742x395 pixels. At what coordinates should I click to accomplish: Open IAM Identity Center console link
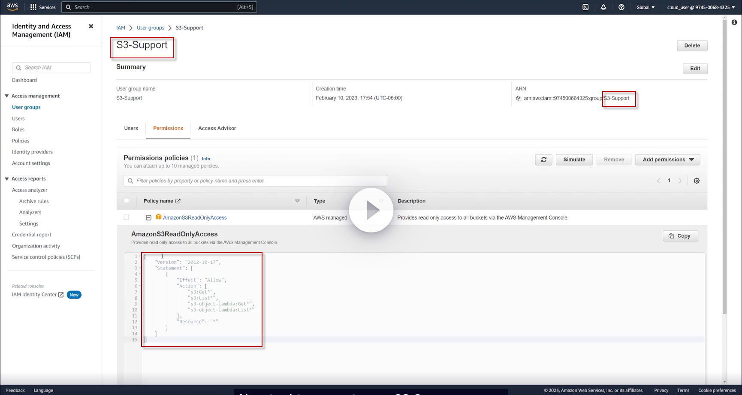34,295
